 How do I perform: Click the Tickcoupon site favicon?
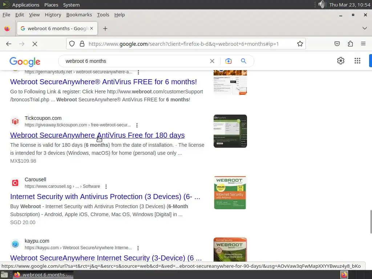(x=15, y=121)
